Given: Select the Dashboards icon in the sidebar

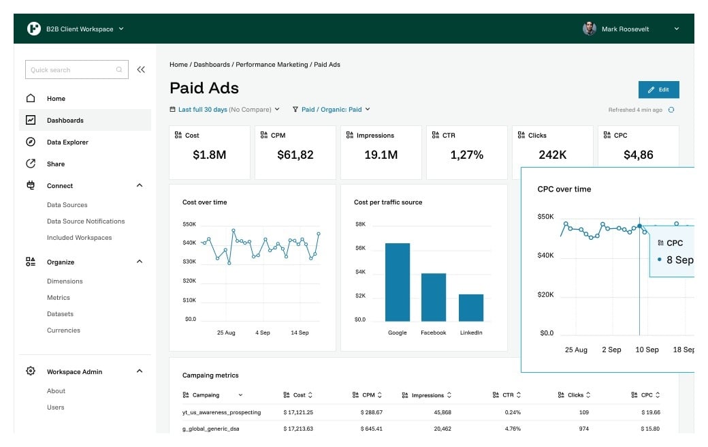Looking at the screenshot, I should click(x=32, y=120).
